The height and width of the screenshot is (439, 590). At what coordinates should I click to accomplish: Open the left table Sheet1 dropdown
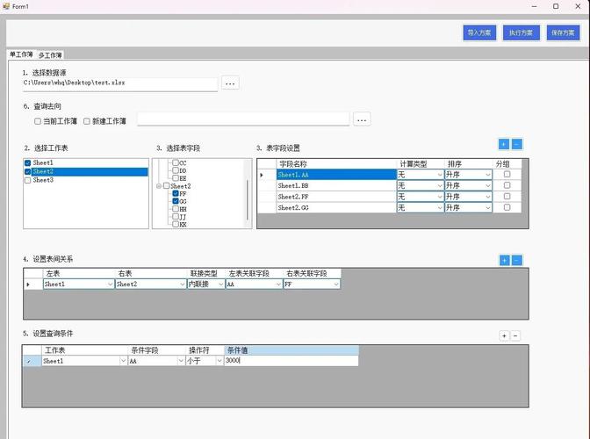pyautogui.click(x=111, y=284)
